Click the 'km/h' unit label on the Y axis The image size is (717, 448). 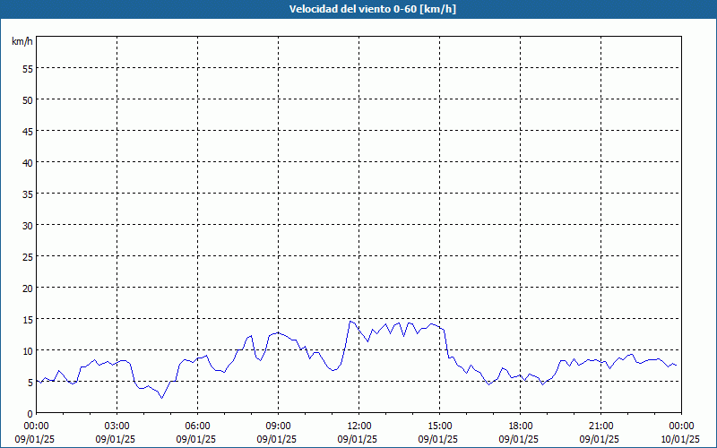22,41
